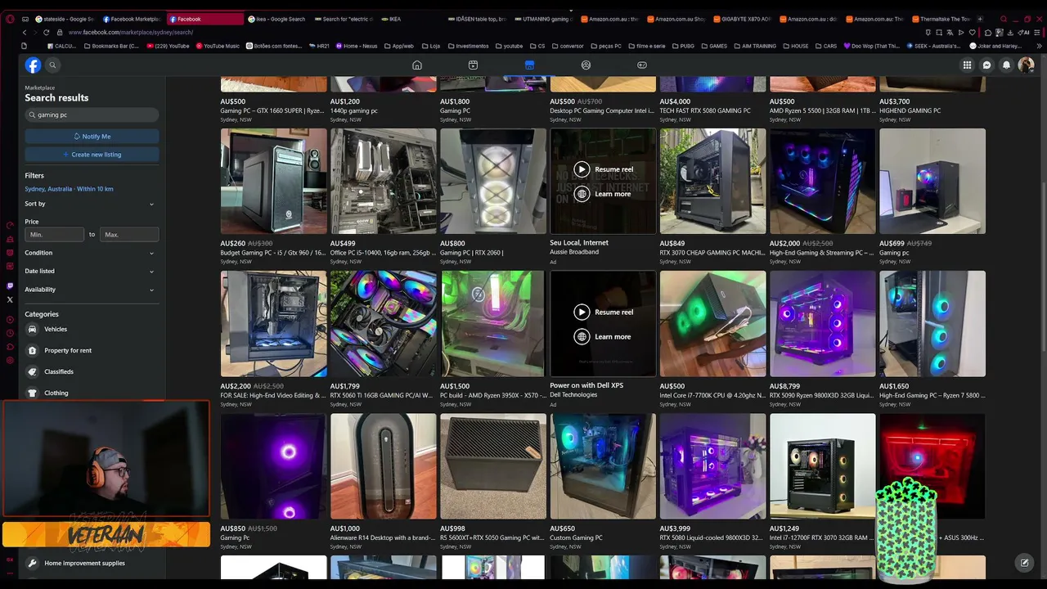Image resolution: width=1047 pixels, height=589 pixels.
Task: Open the new message compose icon
Action: 1024,563
